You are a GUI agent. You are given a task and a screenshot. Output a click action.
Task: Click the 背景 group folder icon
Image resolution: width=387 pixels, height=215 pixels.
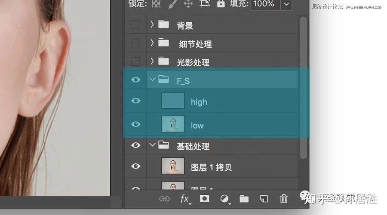coord(163,24)
